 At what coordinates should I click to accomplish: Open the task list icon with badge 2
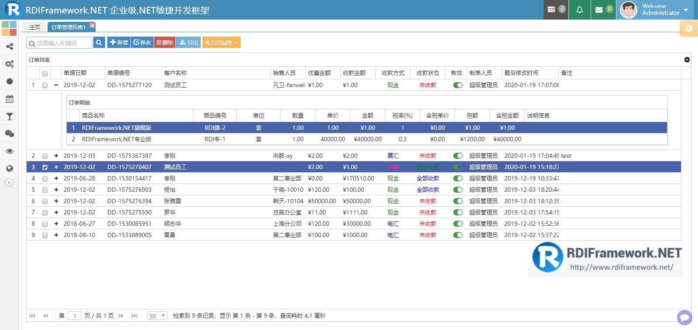point(556,10)
